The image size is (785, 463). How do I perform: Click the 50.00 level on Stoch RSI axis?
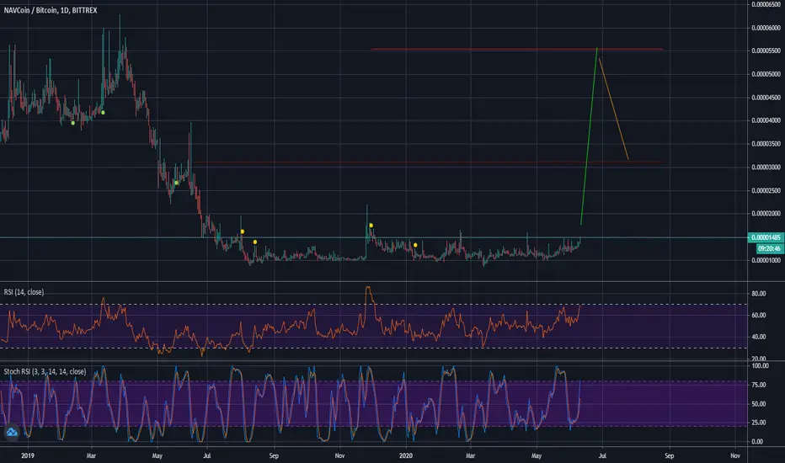pos(758,403)
